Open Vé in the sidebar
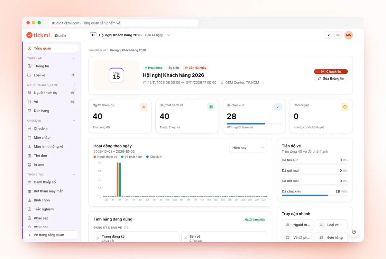The image size is (386, 259). click(51, 102)
